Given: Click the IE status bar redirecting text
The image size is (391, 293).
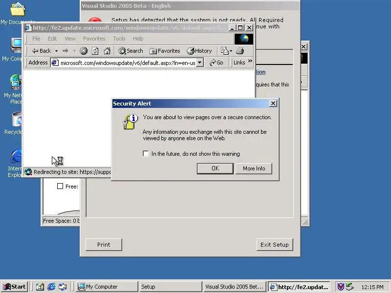Looking at the screenshot, I should coord(72,172).
